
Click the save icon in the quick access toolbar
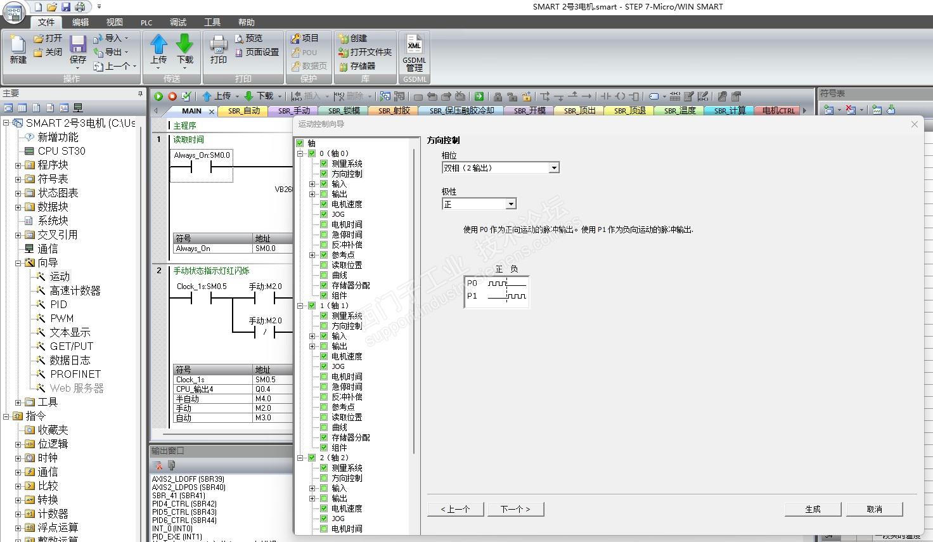[x=66, y=7]
